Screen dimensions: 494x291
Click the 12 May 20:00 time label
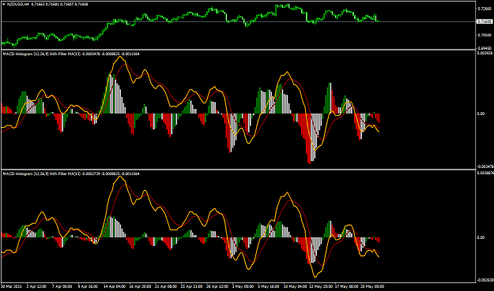[321, 286]
